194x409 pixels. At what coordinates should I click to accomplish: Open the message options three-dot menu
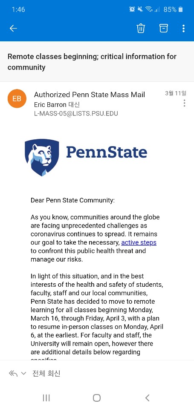click(x=184, y=103)
